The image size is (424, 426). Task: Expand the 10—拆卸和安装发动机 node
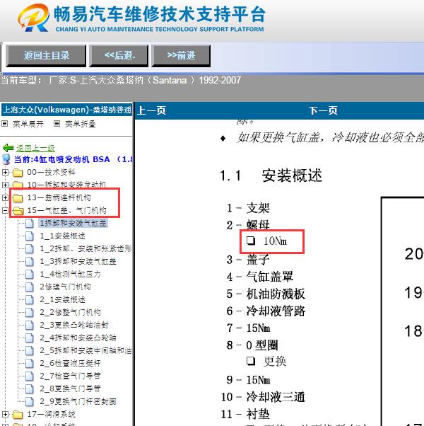(x=5, y=185)
